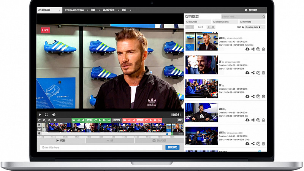
Task: Share the video created 14:48:53
Action: [253, 120]
